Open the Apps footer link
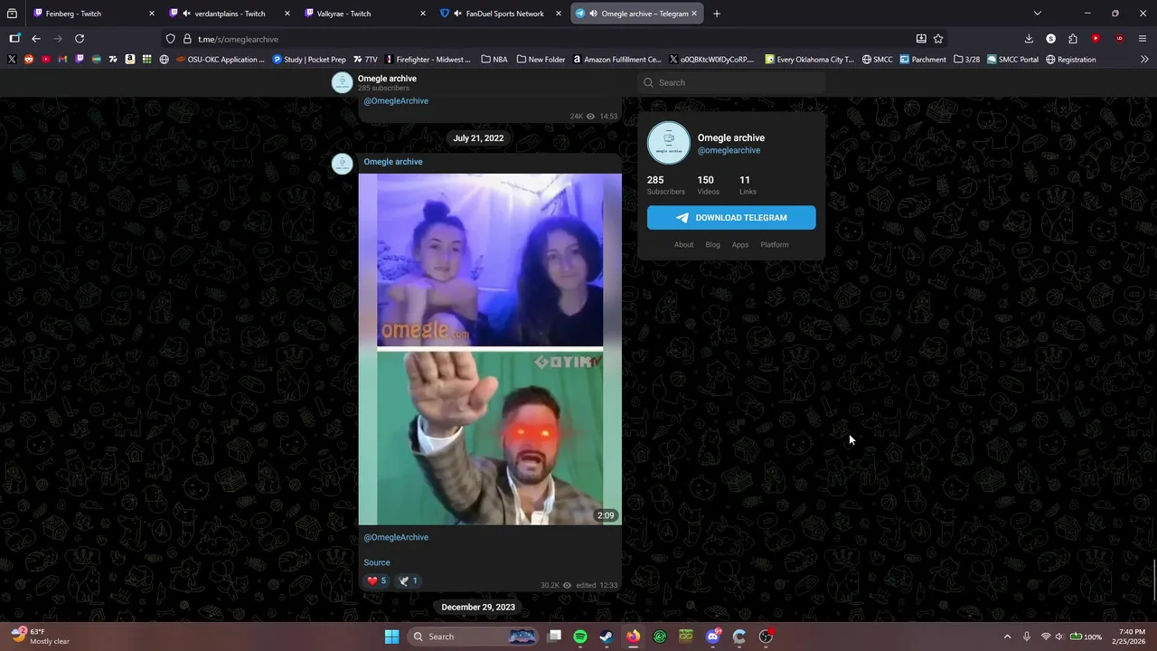This screenshot has width=1157, height=651. click(740, 245)
